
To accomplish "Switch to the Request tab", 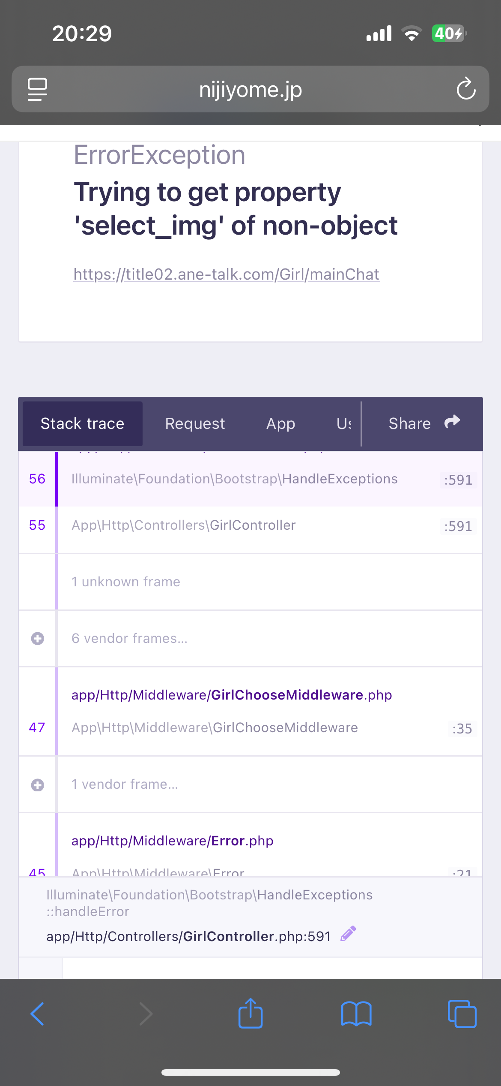I will point(195,423).
